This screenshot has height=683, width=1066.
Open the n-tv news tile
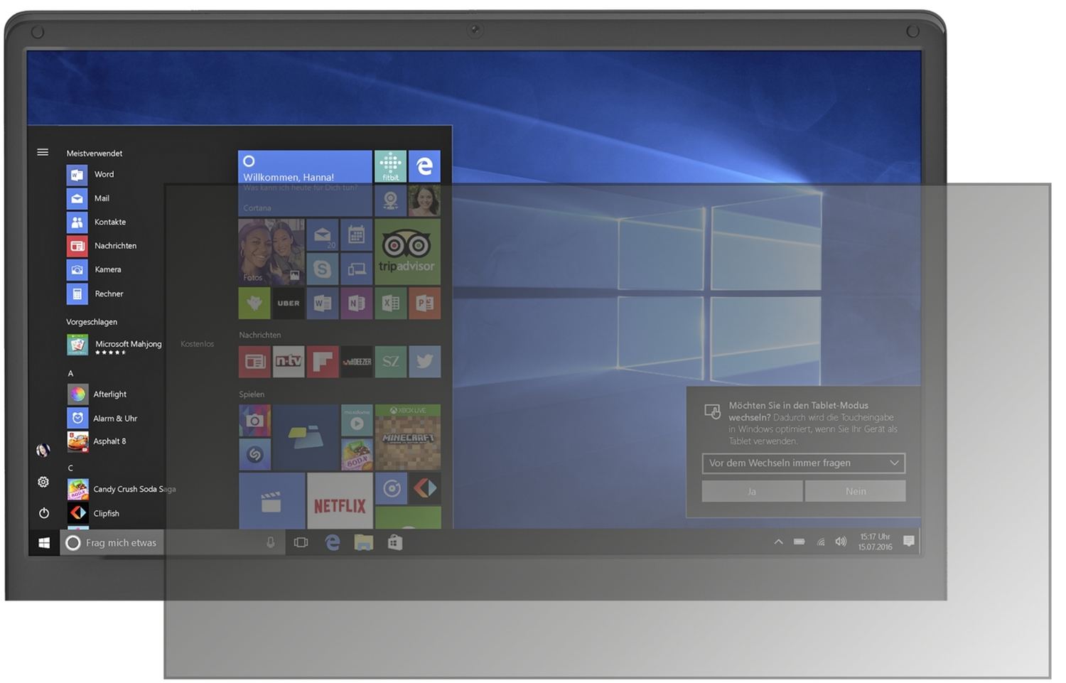(x=289, y=361)
